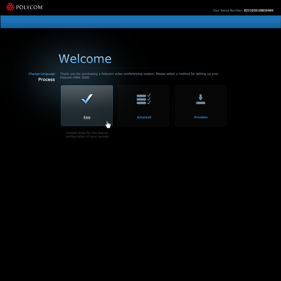This screenshot has width=281, height=281.
Task: Expand the Provision setup card
Action: (x=200, y=106)
